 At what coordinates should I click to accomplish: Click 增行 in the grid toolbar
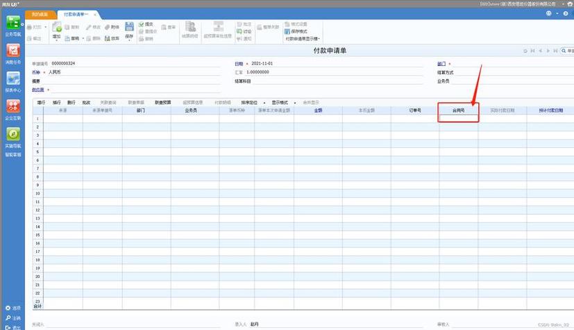click(x=41, y=103)
